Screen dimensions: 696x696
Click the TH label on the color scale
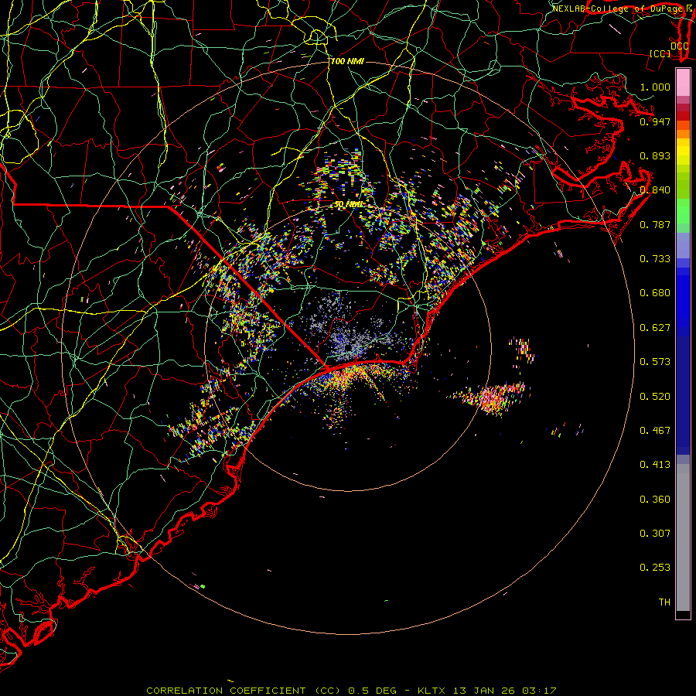pos(664,602)
